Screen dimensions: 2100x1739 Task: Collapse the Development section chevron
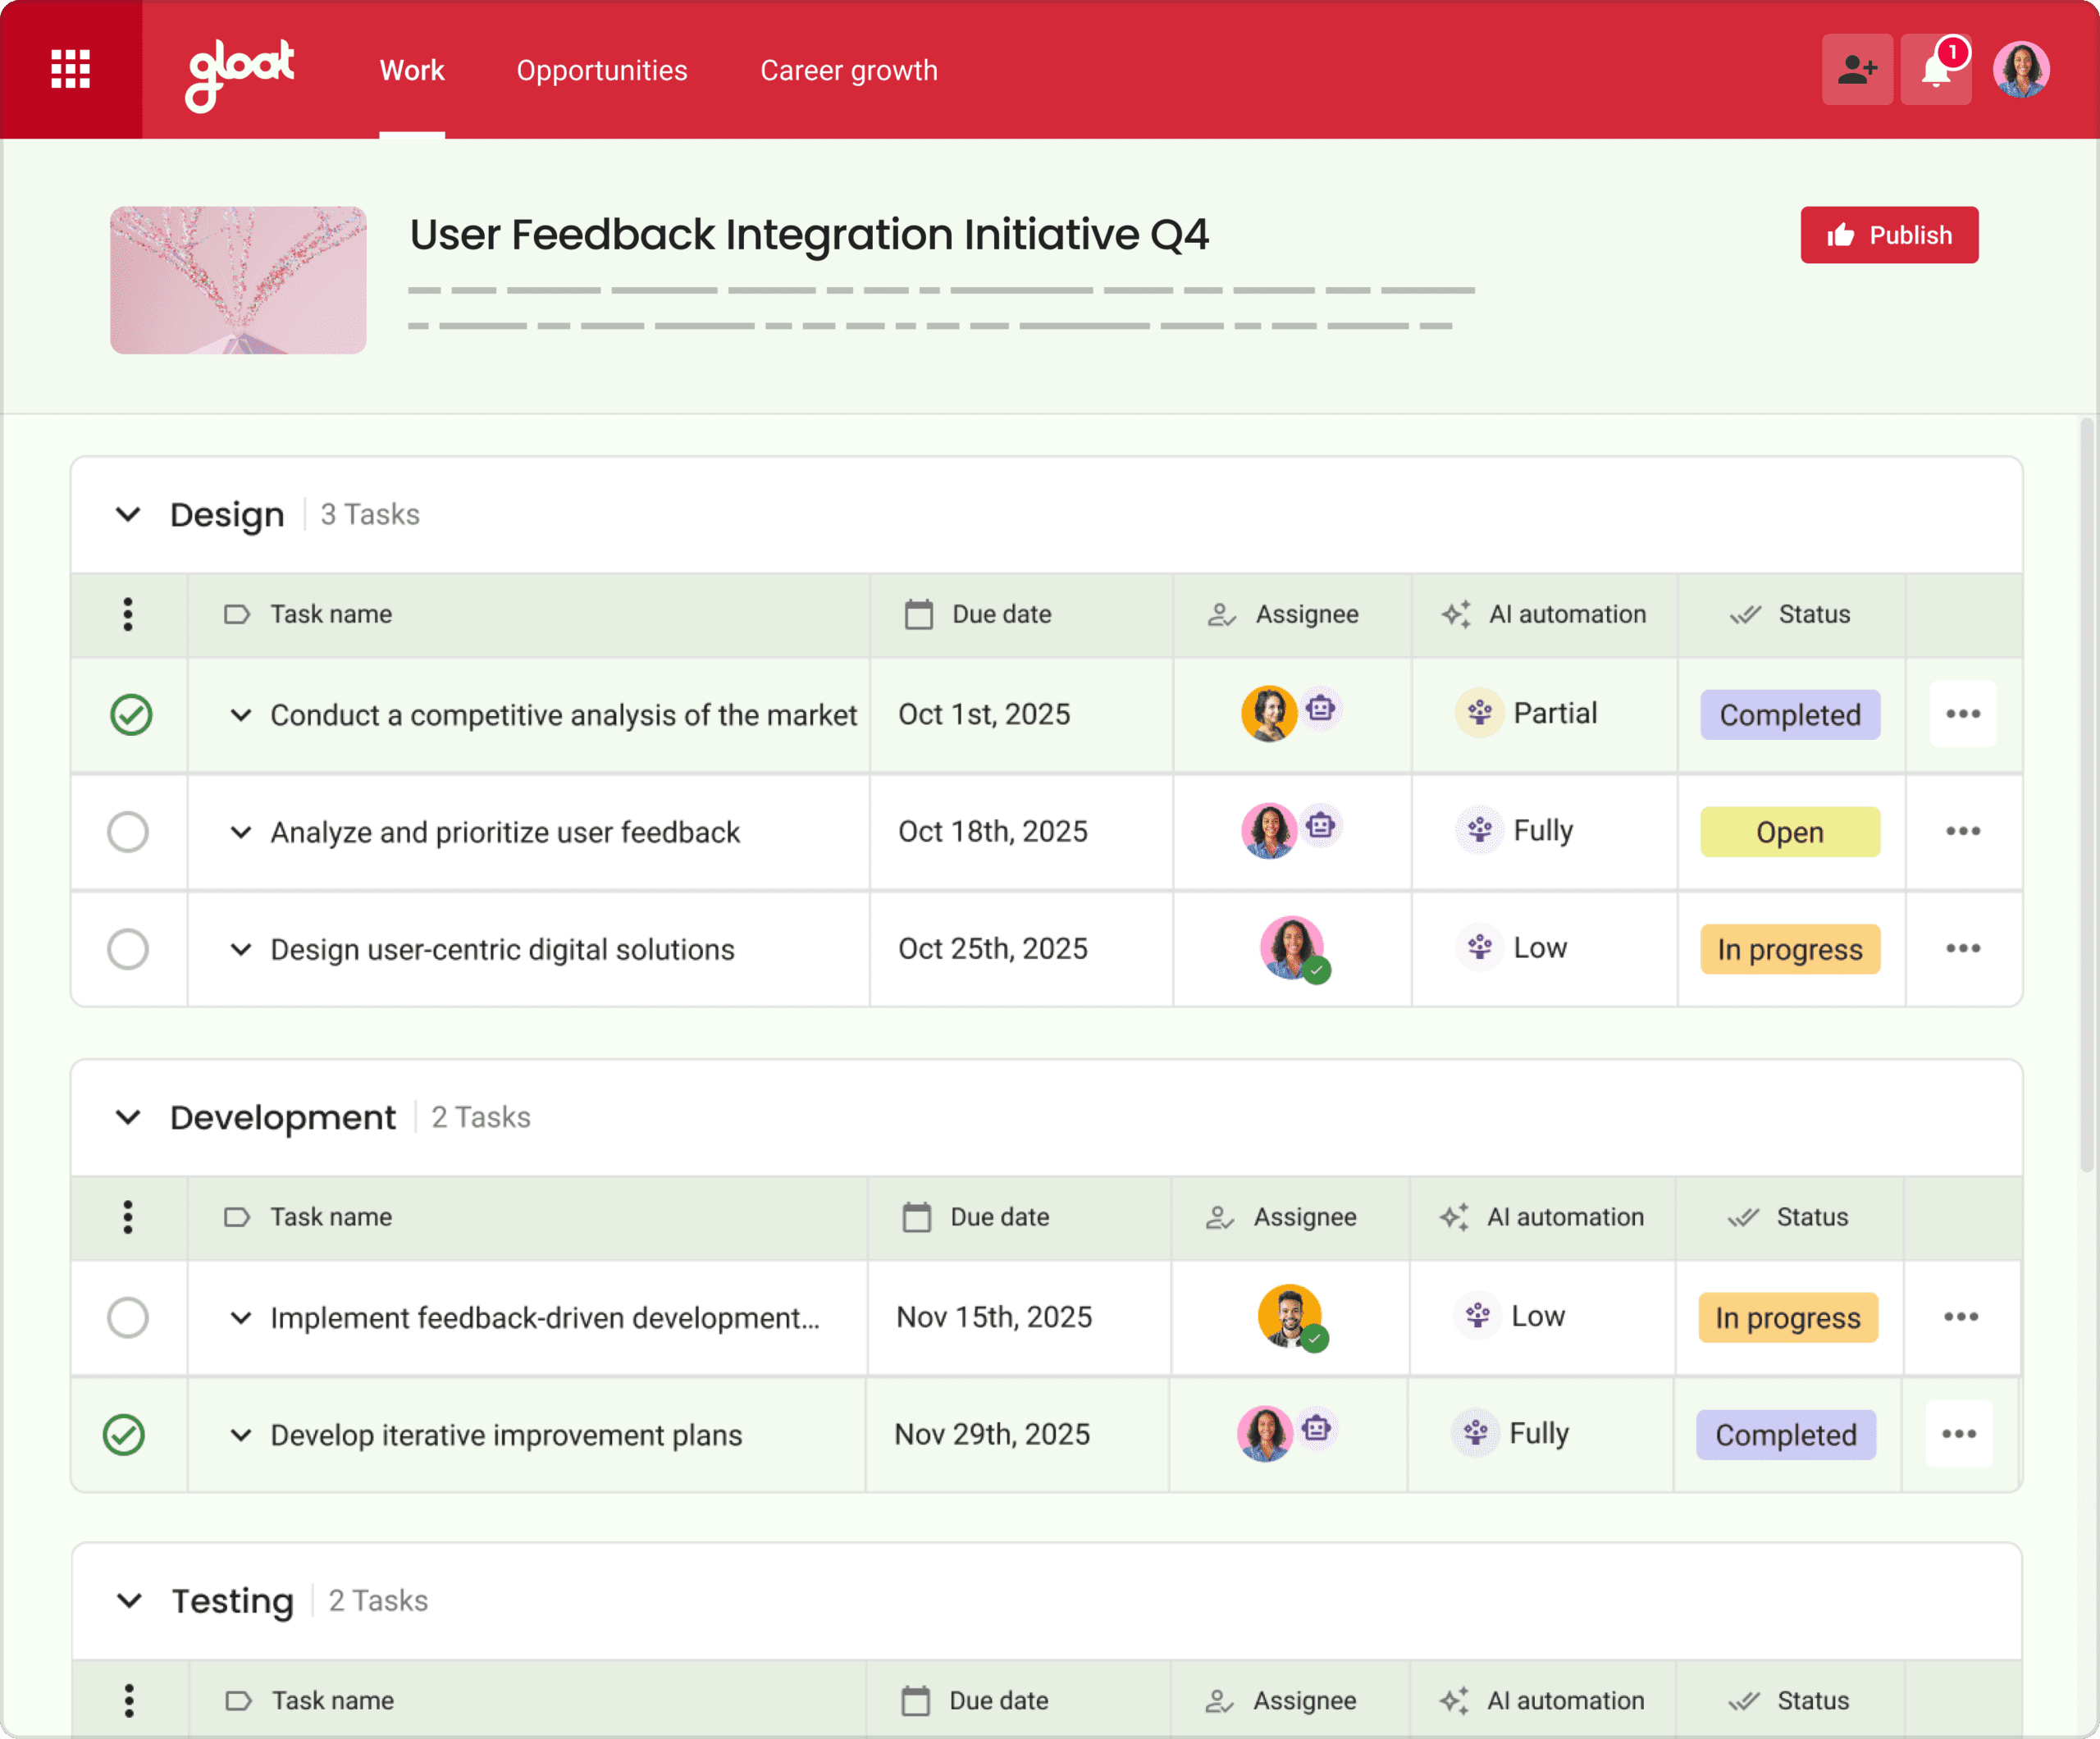[x=128, y=1117]
